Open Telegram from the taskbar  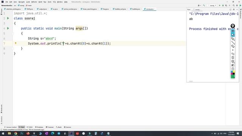(x=59, y=133)
